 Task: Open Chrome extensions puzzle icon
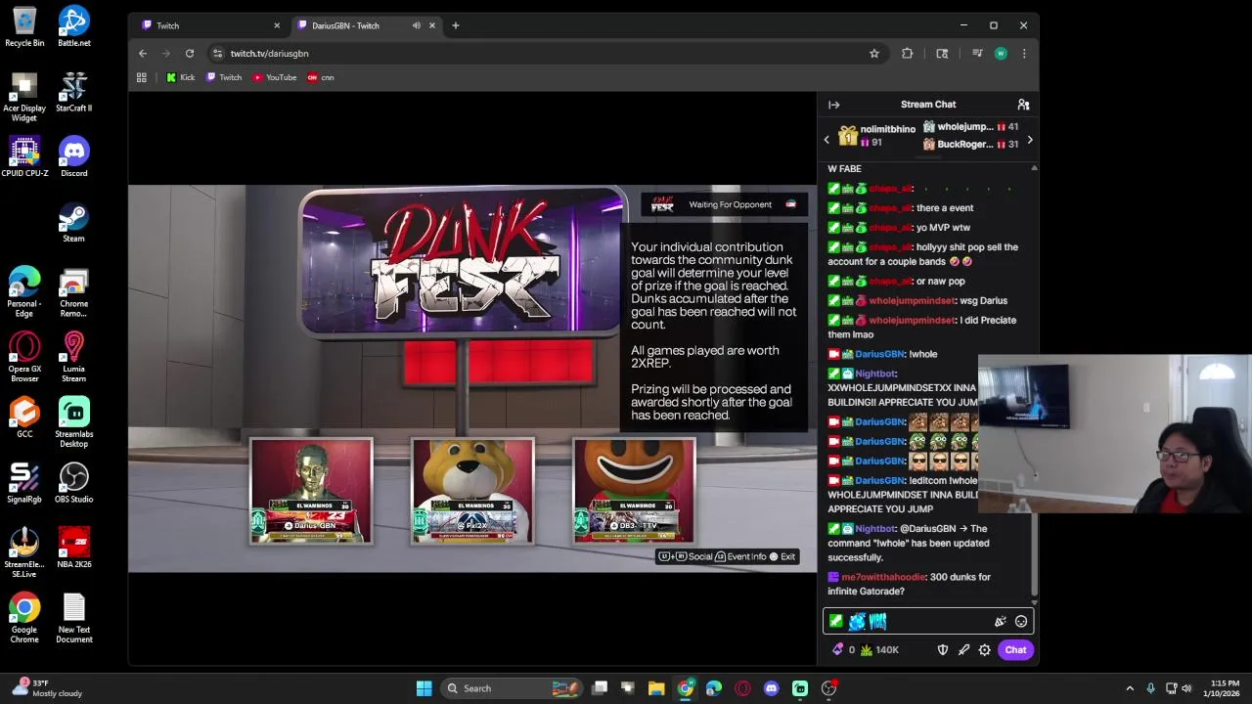click(x=908, y=54)
